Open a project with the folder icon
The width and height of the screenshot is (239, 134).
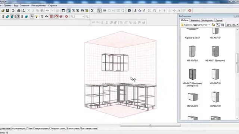click(3, 10)
